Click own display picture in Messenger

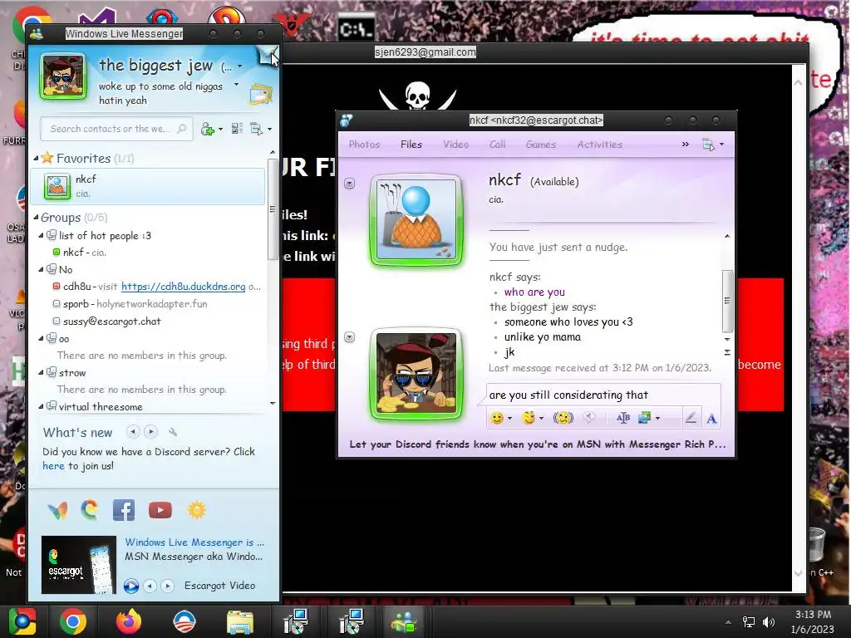tap(63, 77)
